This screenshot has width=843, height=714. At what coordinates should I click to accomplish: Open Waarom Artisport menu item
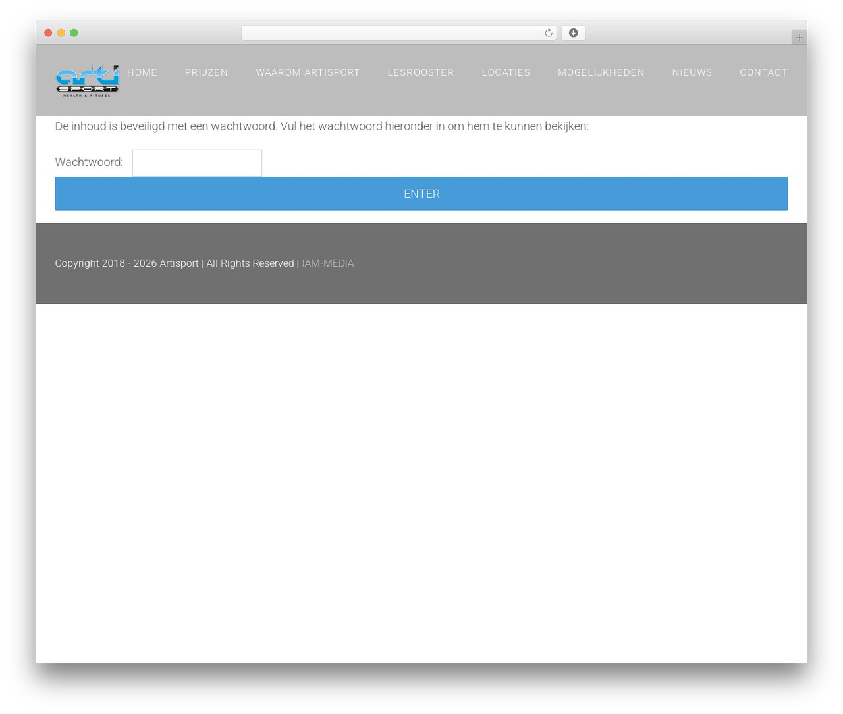point(308,72)
